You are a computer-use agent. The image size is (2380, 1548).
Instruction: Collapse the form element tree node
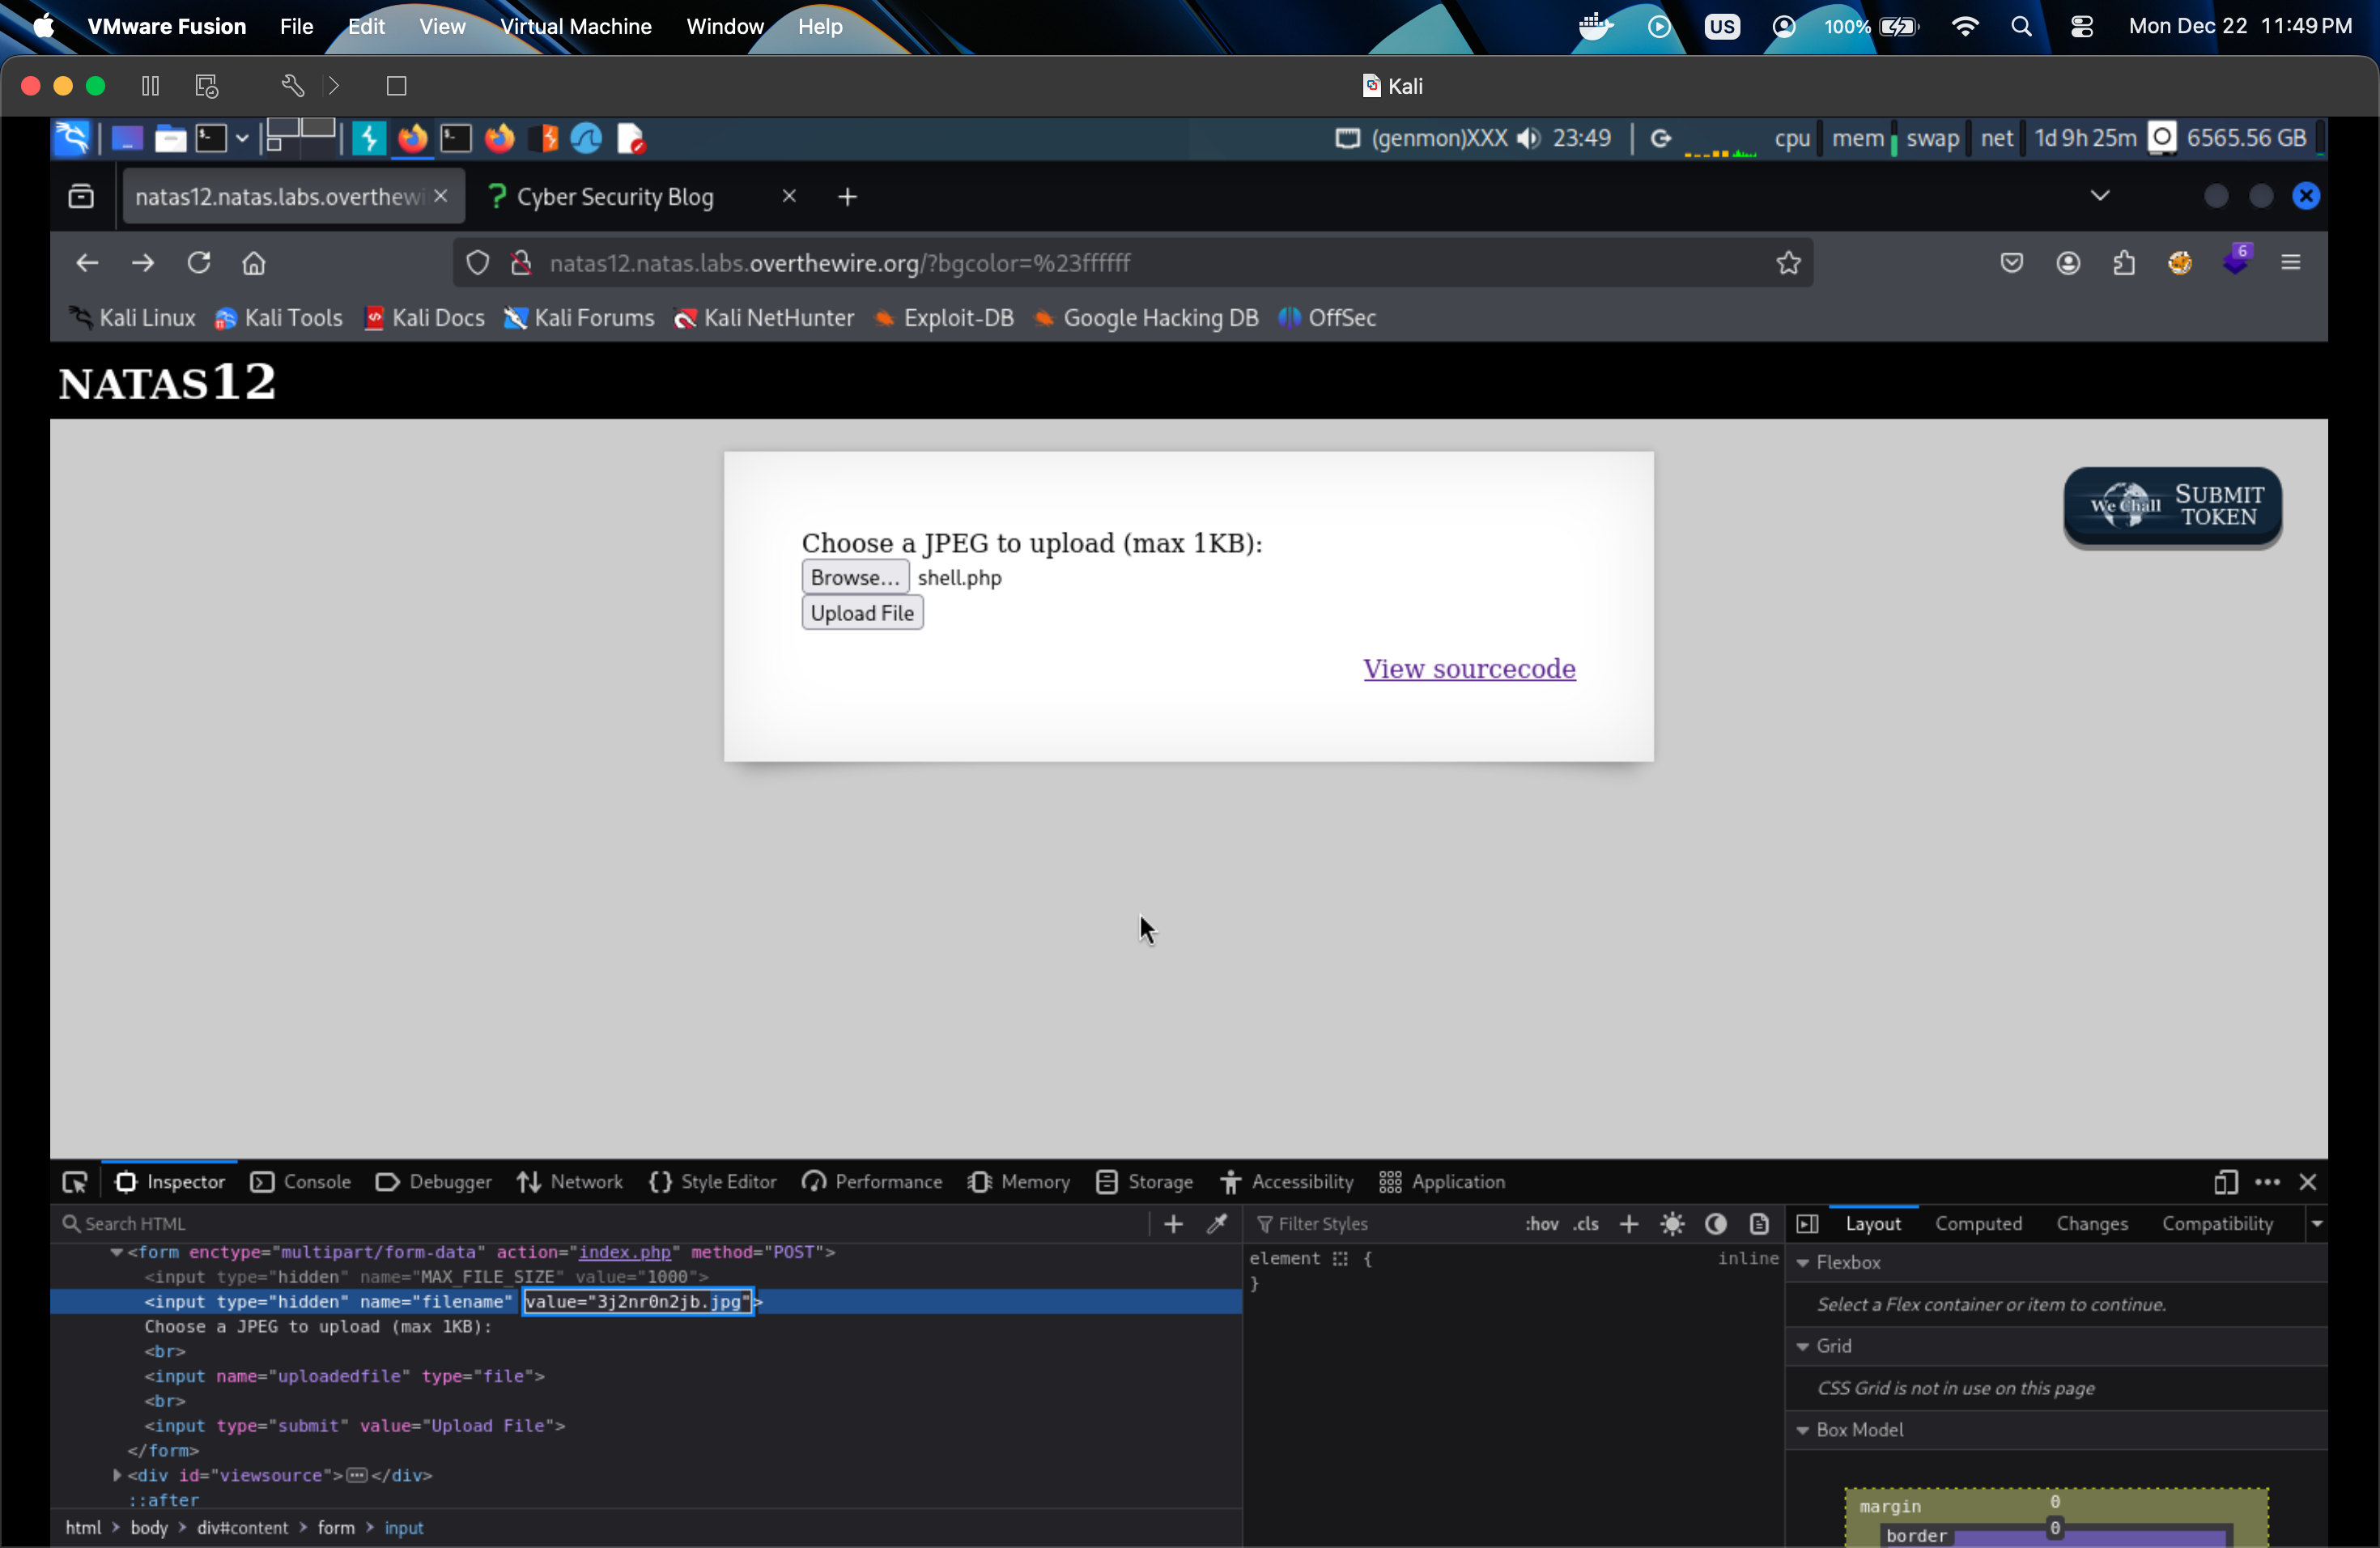pyautogui.click(x=117, y=1251)
